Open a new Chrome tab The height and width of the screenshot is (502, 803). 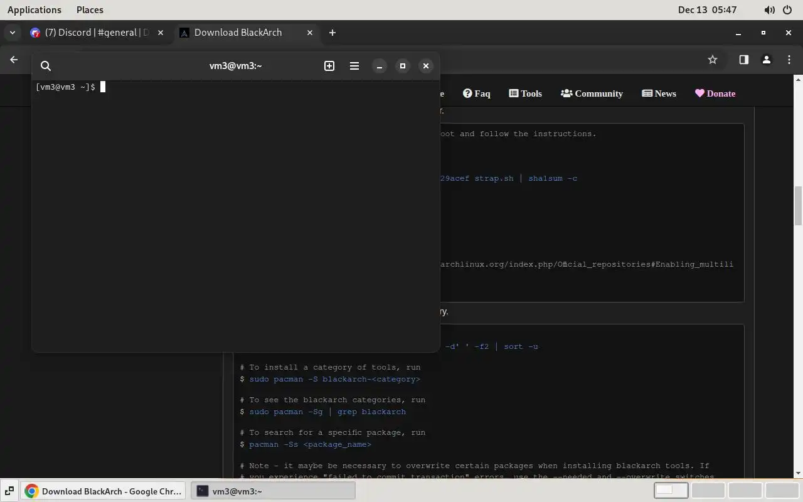point(332,33)
